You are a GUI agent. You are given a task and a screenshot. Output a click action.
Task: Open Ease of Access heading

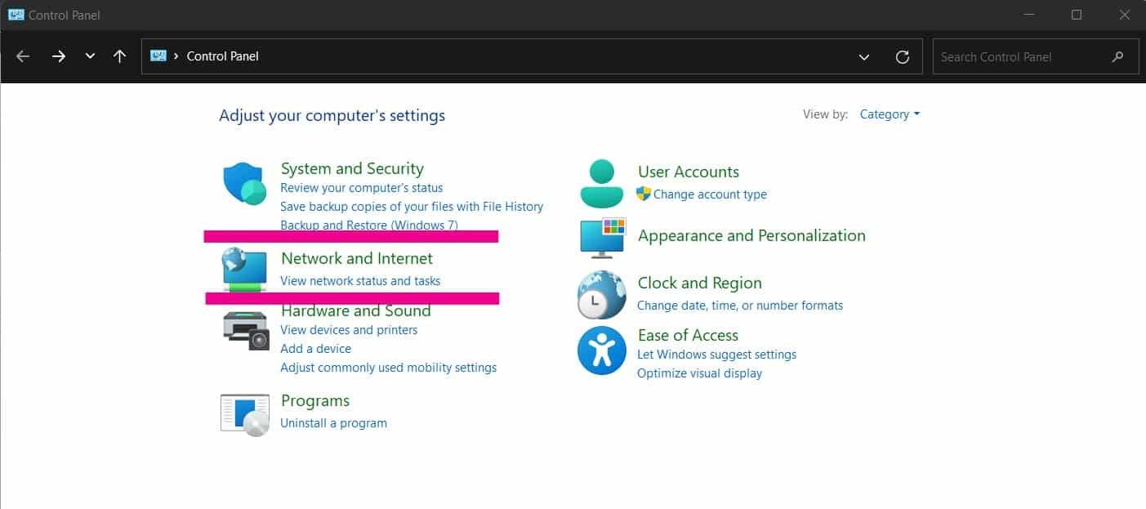(688, 335)
